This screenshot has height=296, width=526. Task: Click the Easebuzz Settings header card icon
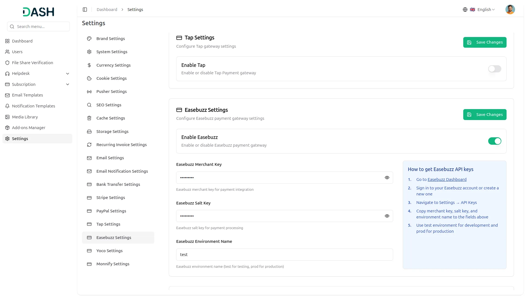[179, 110]
